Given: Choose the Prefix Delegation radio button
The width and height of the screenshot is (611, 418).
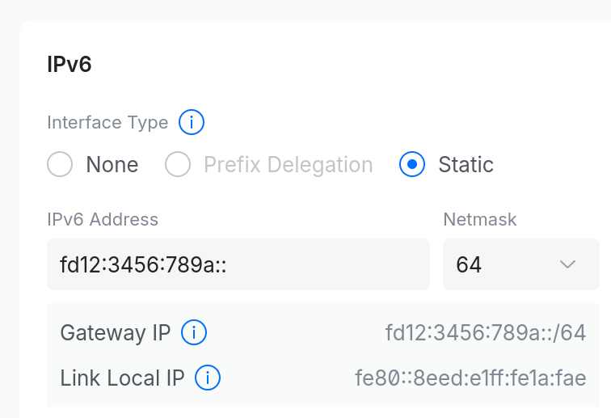Looking at the screenshot, I should point(178,164).
